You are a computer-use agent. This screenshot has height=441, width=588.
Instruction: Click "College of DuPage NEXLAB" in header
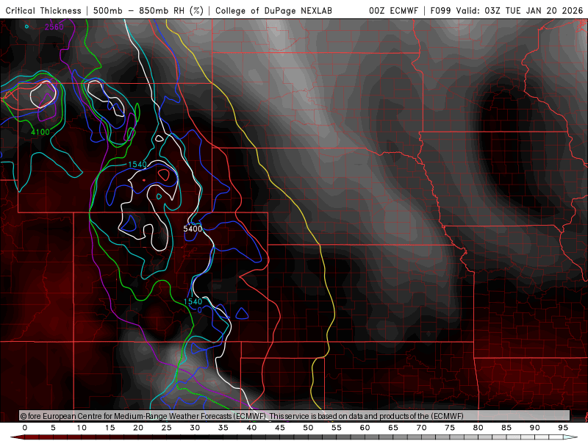(273, 10)
